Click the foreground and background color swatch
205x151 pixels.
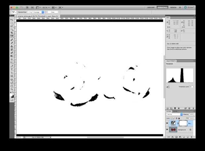click(12, 95)
